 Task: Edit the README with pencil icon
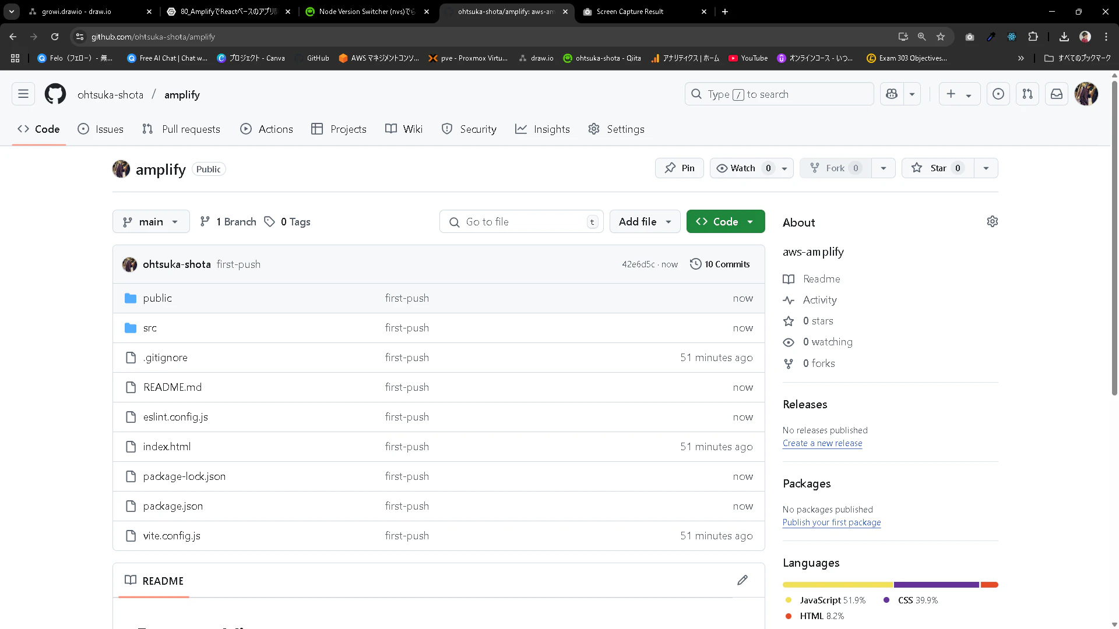[x=743, y=580]
